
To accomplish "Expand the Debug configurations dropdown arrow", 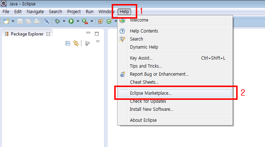I will click(64, 21).
